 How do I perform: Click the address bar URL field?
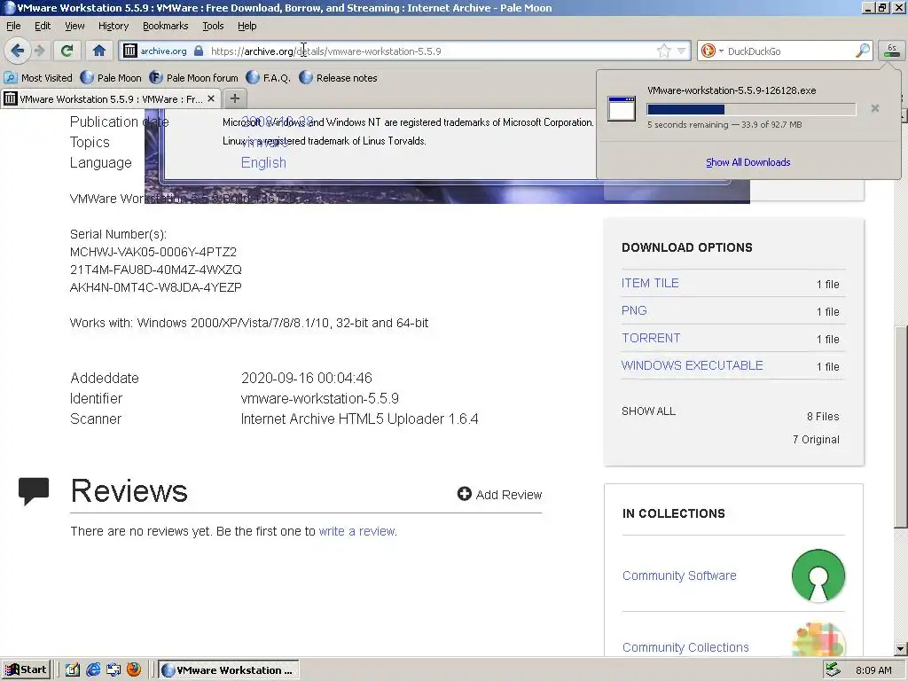(432, 51)
